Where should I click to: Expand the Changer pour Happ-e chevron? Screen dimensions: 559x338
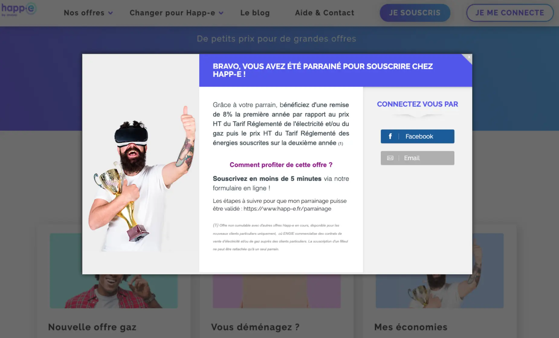coord(221,13)
